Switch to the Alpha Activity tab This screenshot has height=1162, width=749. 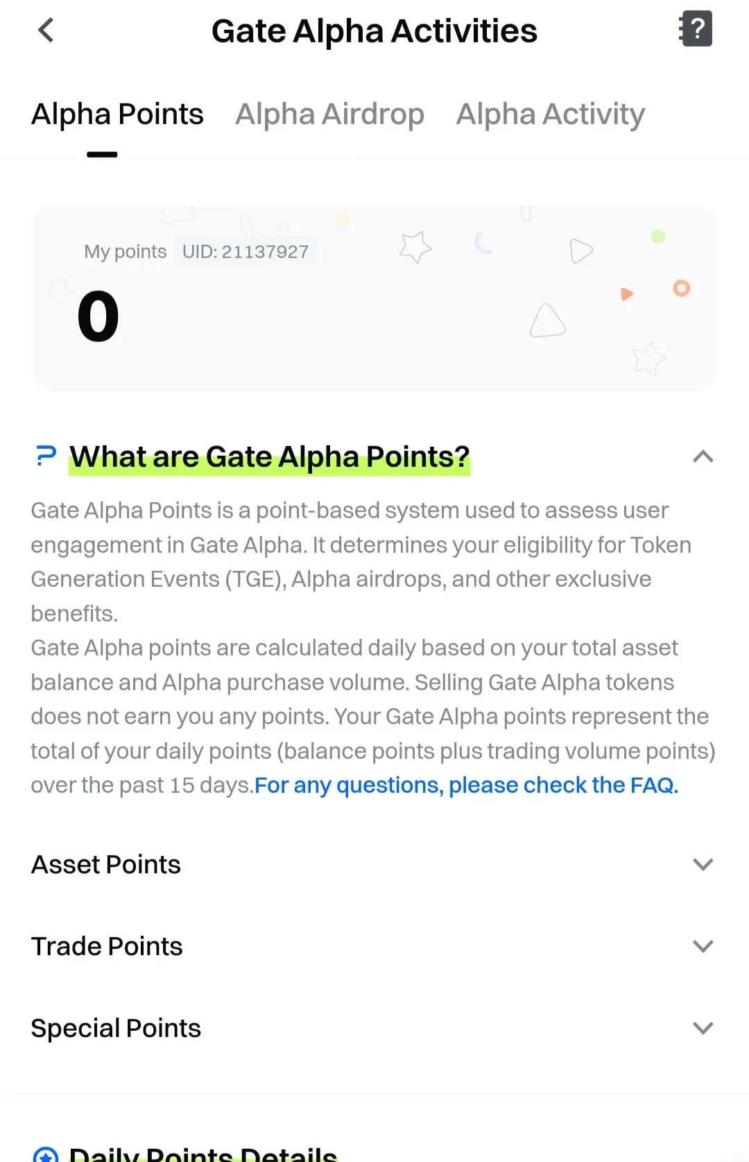[551, 114]
